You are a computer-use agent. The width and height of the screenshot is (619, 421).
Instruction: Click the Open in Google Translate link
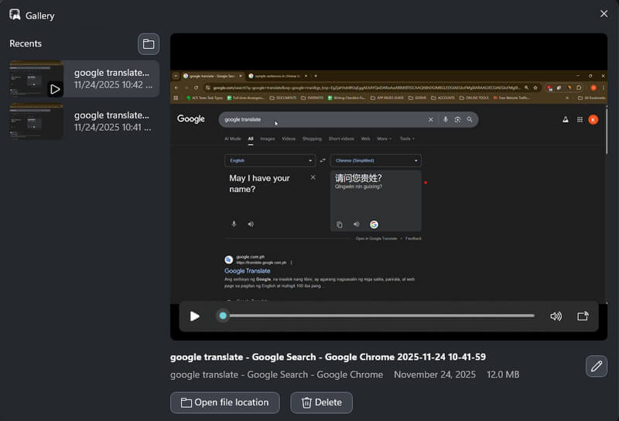376,238
